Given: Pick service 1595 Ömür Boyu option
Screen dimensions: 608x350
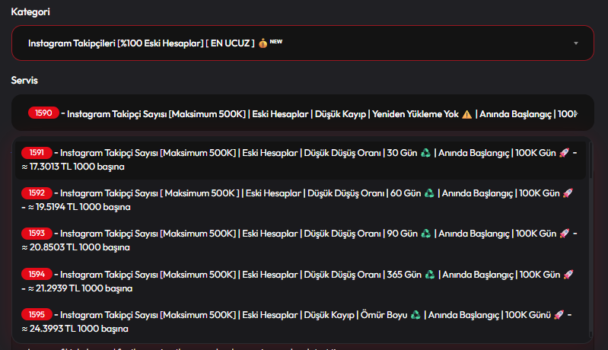Looking at the screenshot, I should click(x=301, y=321).
